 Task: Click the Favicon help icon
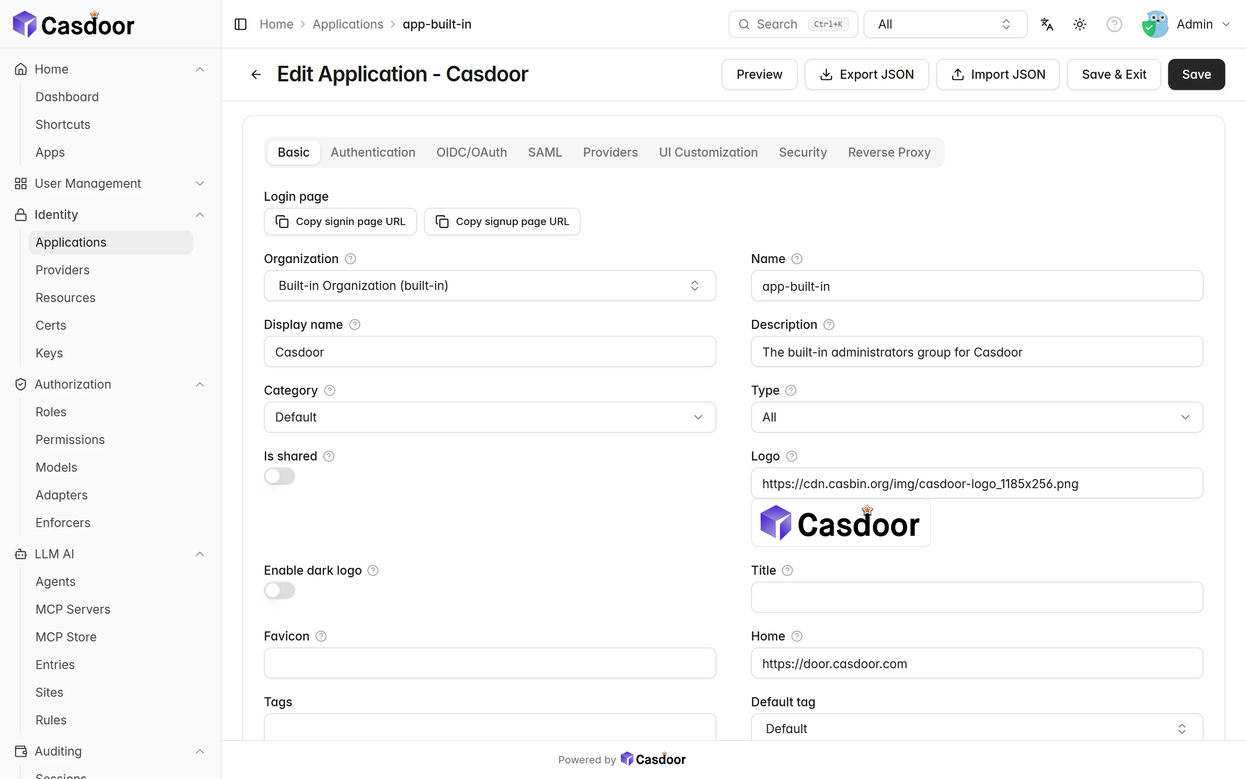[x=321, y=636]
